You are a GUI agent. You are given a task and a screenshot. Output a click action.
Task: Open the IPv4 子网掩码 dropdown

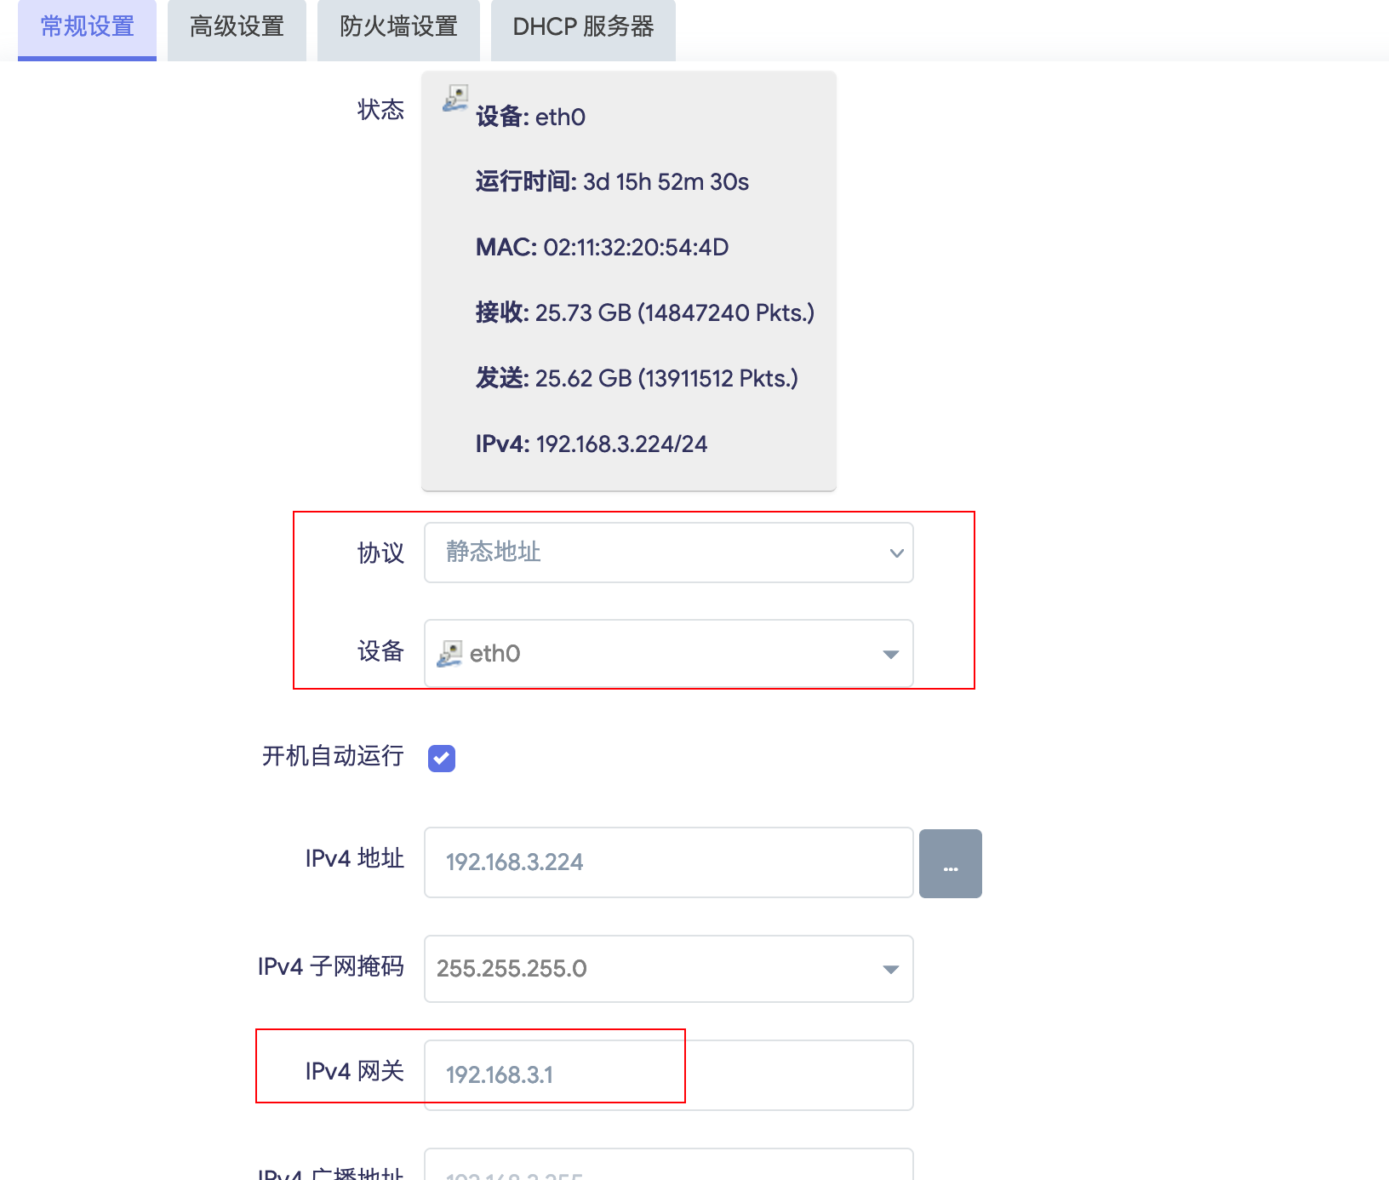(668, 969)
